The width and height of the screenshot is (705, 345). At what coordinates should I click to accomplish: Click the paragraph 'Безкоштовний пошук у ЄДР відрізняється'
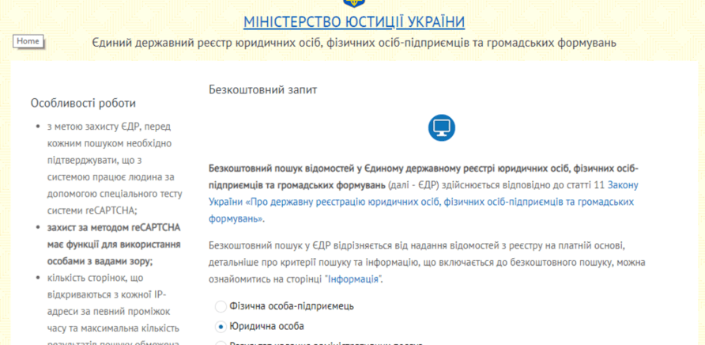click(x=427, y=263)
